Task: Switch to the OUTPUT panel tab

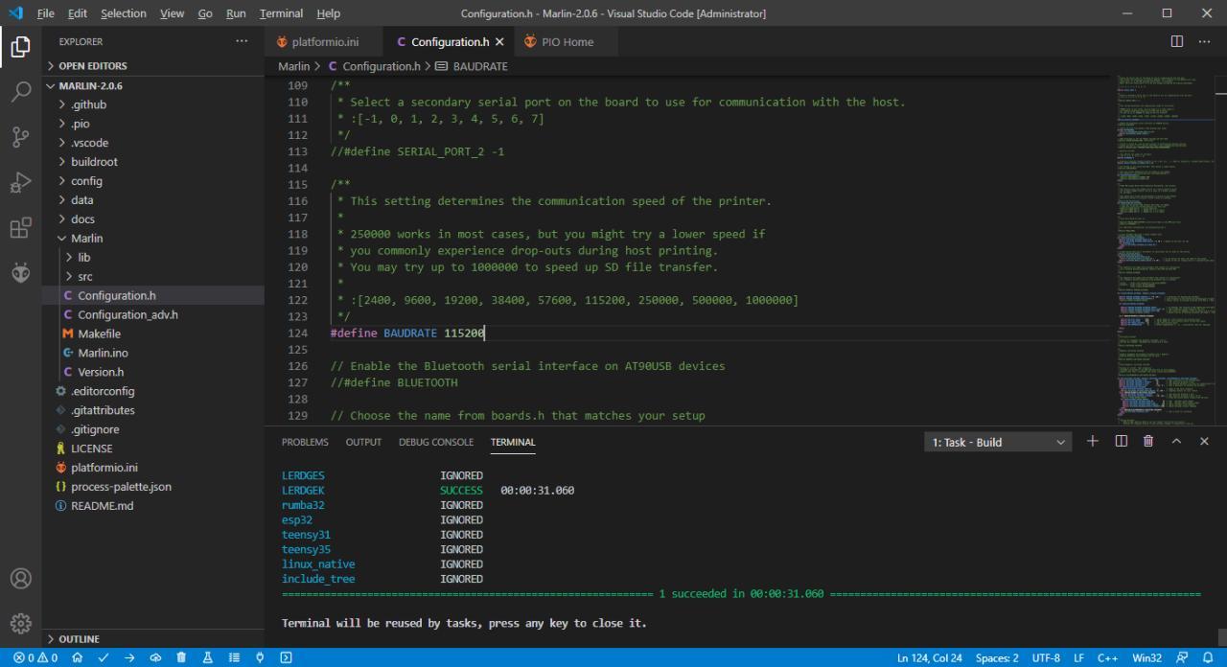Action: pos(363,442)
